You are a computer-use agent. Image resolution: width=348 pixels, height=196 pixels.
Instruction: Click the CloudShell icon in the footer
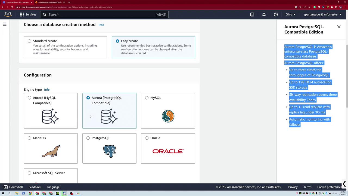(6, 187)
